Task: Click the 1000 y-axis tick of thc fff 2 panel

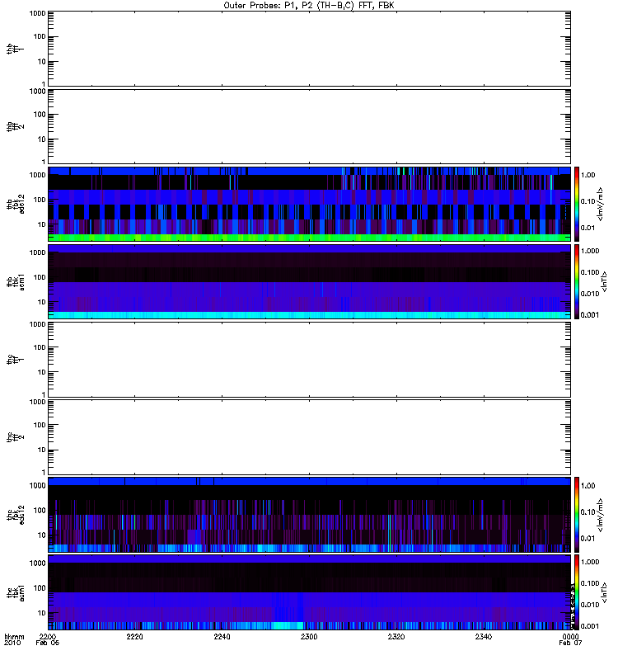Action: 37,402
